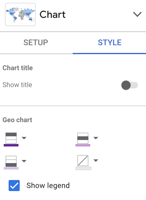146x200 pixels.
Task: Click the no-data color slash icon
Action: (x=83, y=161)
